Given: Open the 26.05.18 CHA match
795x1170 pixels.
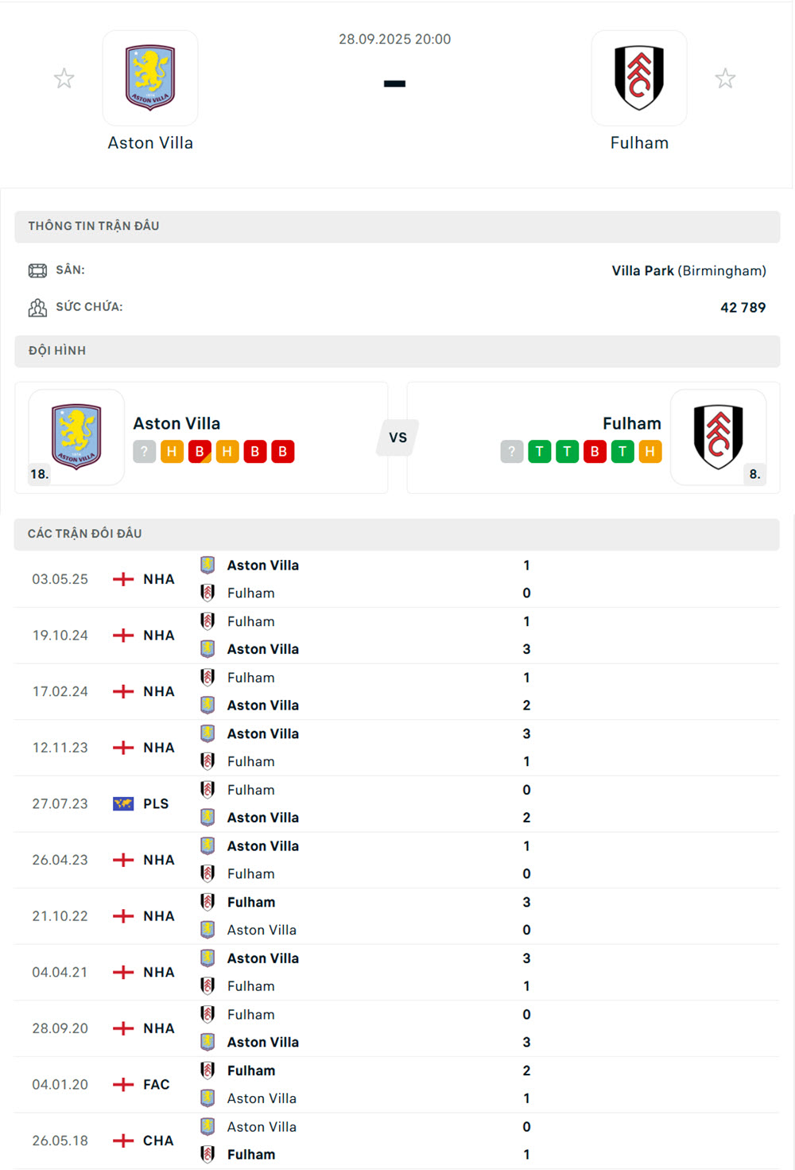Looking at the screenshot, I should (318, 1141).
